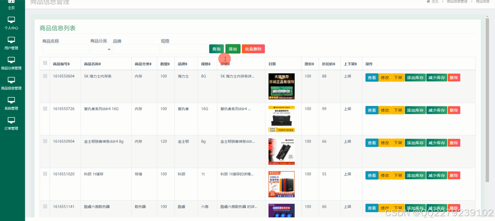Click the 商品名称 search input
Screen dimensions: 495x221
(65, 49)
